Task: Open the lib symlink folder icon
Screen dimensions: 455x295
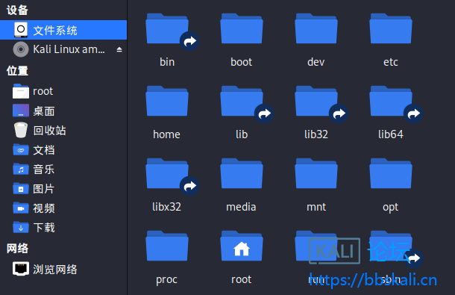Action: 242,101
